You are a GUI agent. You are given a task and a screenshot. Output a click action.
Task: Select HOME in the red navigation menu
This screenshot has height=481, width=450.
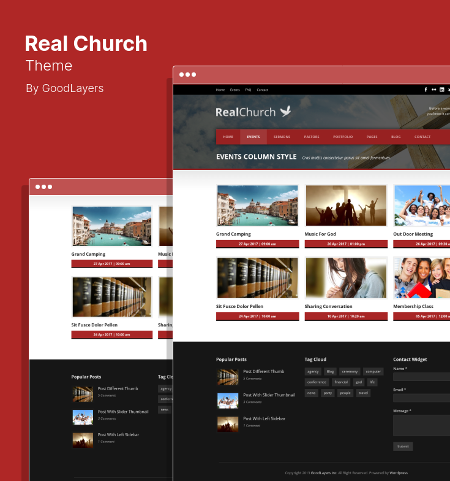(228, 137)
